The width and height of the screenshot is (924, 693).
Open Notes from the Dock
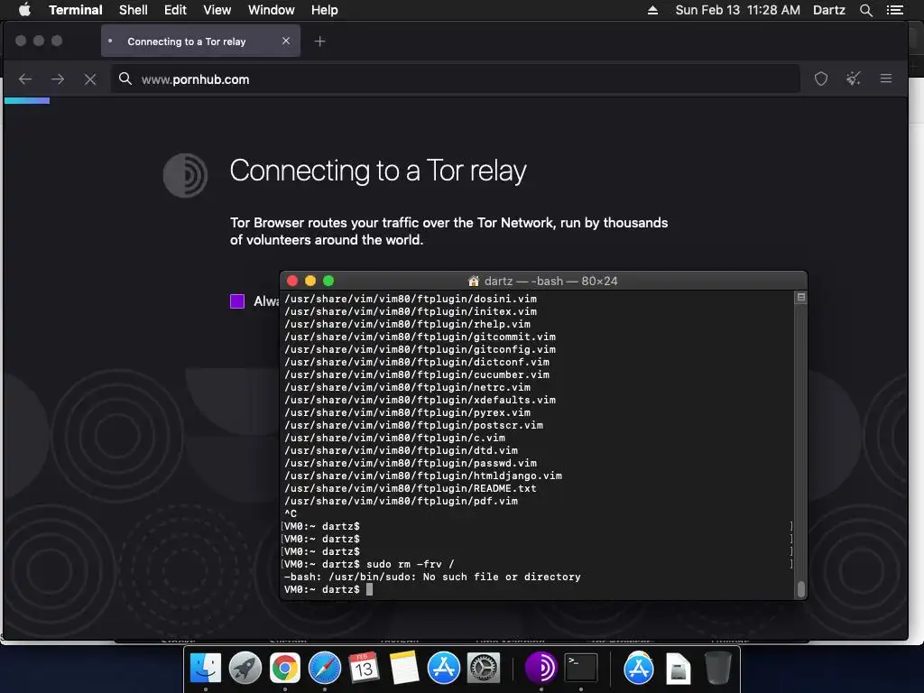(403, 668)
